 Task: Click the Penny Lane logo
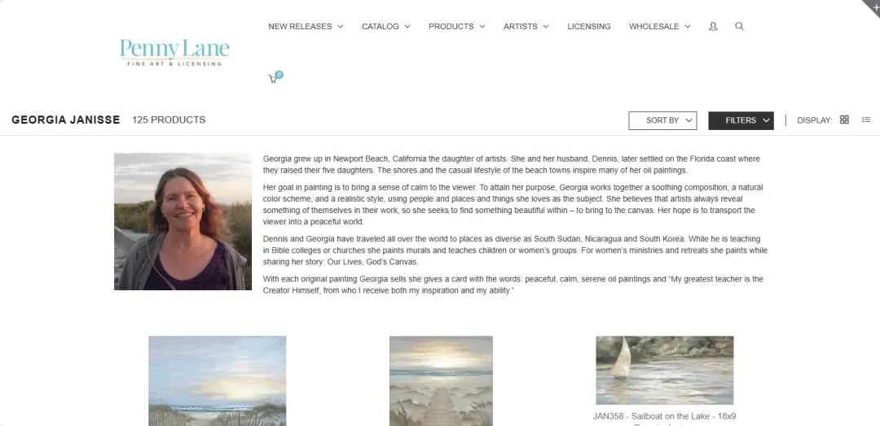(174, 52)
